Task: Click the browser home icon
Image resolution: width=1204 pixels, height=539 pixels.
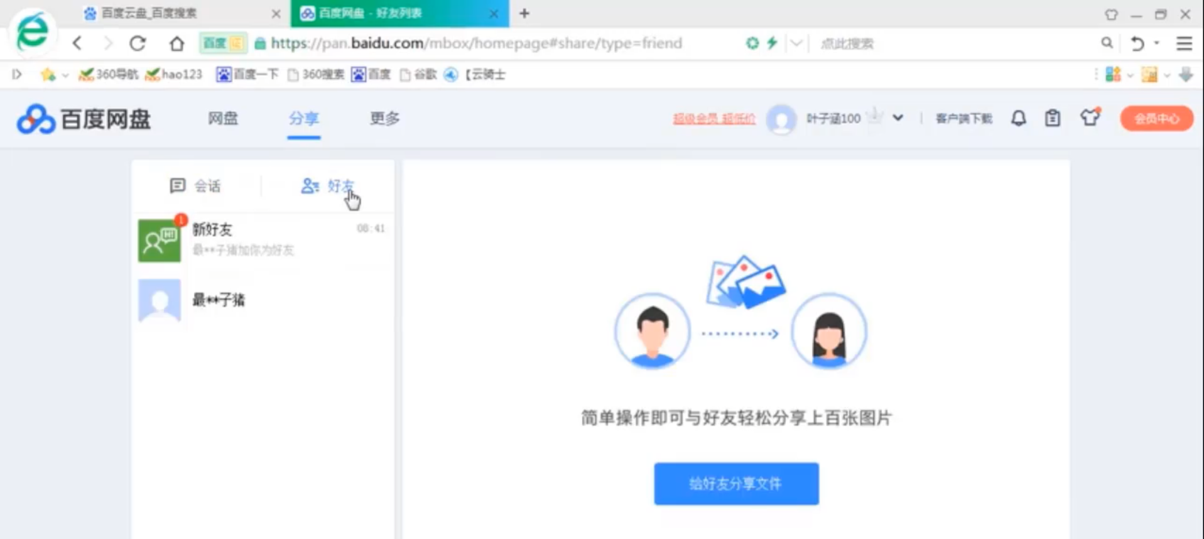Action: (176, 43)
